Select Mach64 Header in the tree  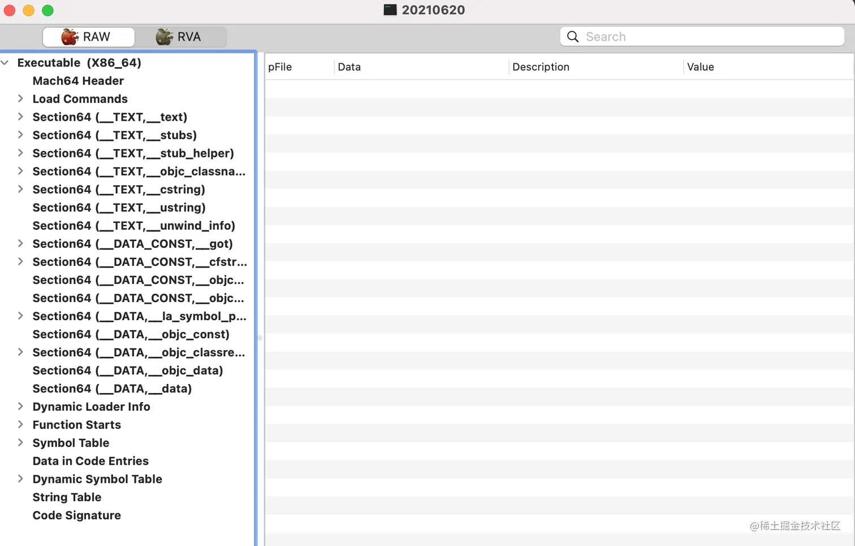tap(78, 81)
